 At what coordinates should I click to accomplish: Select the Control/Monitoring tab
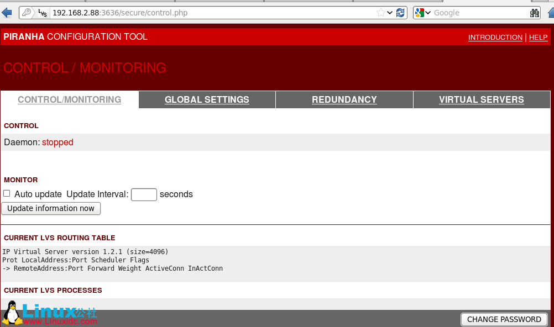point(70,100)
